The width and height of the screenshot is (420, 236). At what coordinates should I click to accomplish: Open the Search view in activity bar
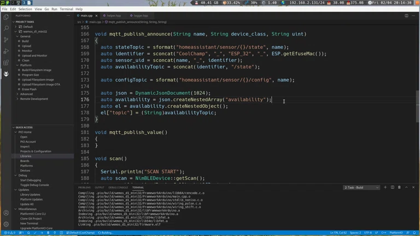click(x=6, y=28)
